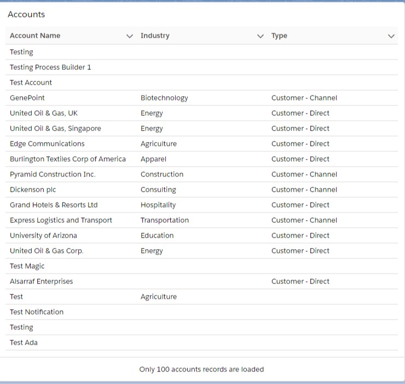Click the Hospitality industry cell
The height and width of the screenshot is (384, 405).
click(x=158, y=205)
